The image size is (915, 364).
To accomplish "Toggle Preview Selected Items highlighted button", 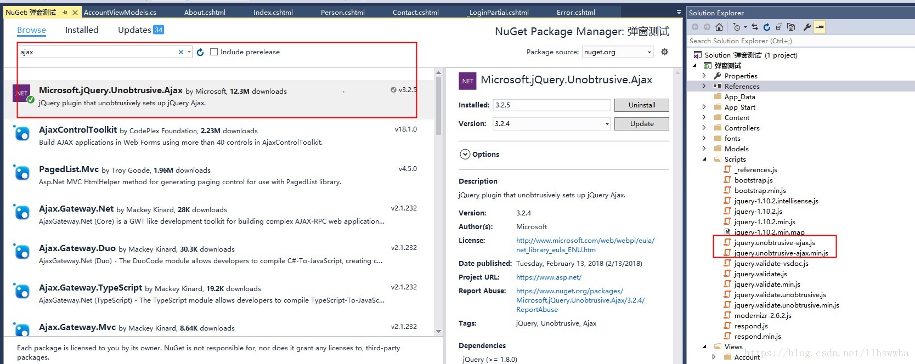I will tap(820, 27).
